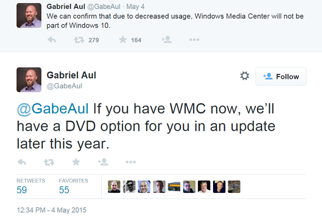Reply to the DVD option tweet
The width and height of the screenshot is (322, 218).
point(23,162)
